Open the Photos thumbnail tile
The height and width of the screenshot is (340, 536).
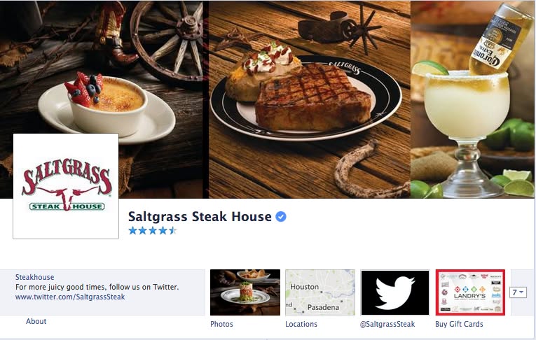click(x=245, y=292)
